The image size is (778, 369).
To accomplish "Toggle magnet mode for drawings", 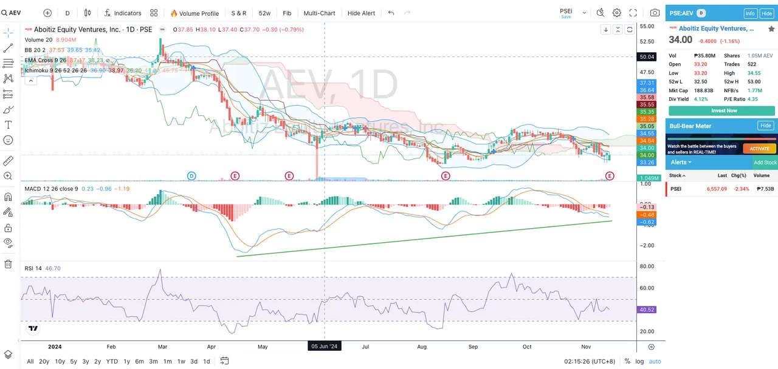I will pyautogui.click(x=9, y=197).
